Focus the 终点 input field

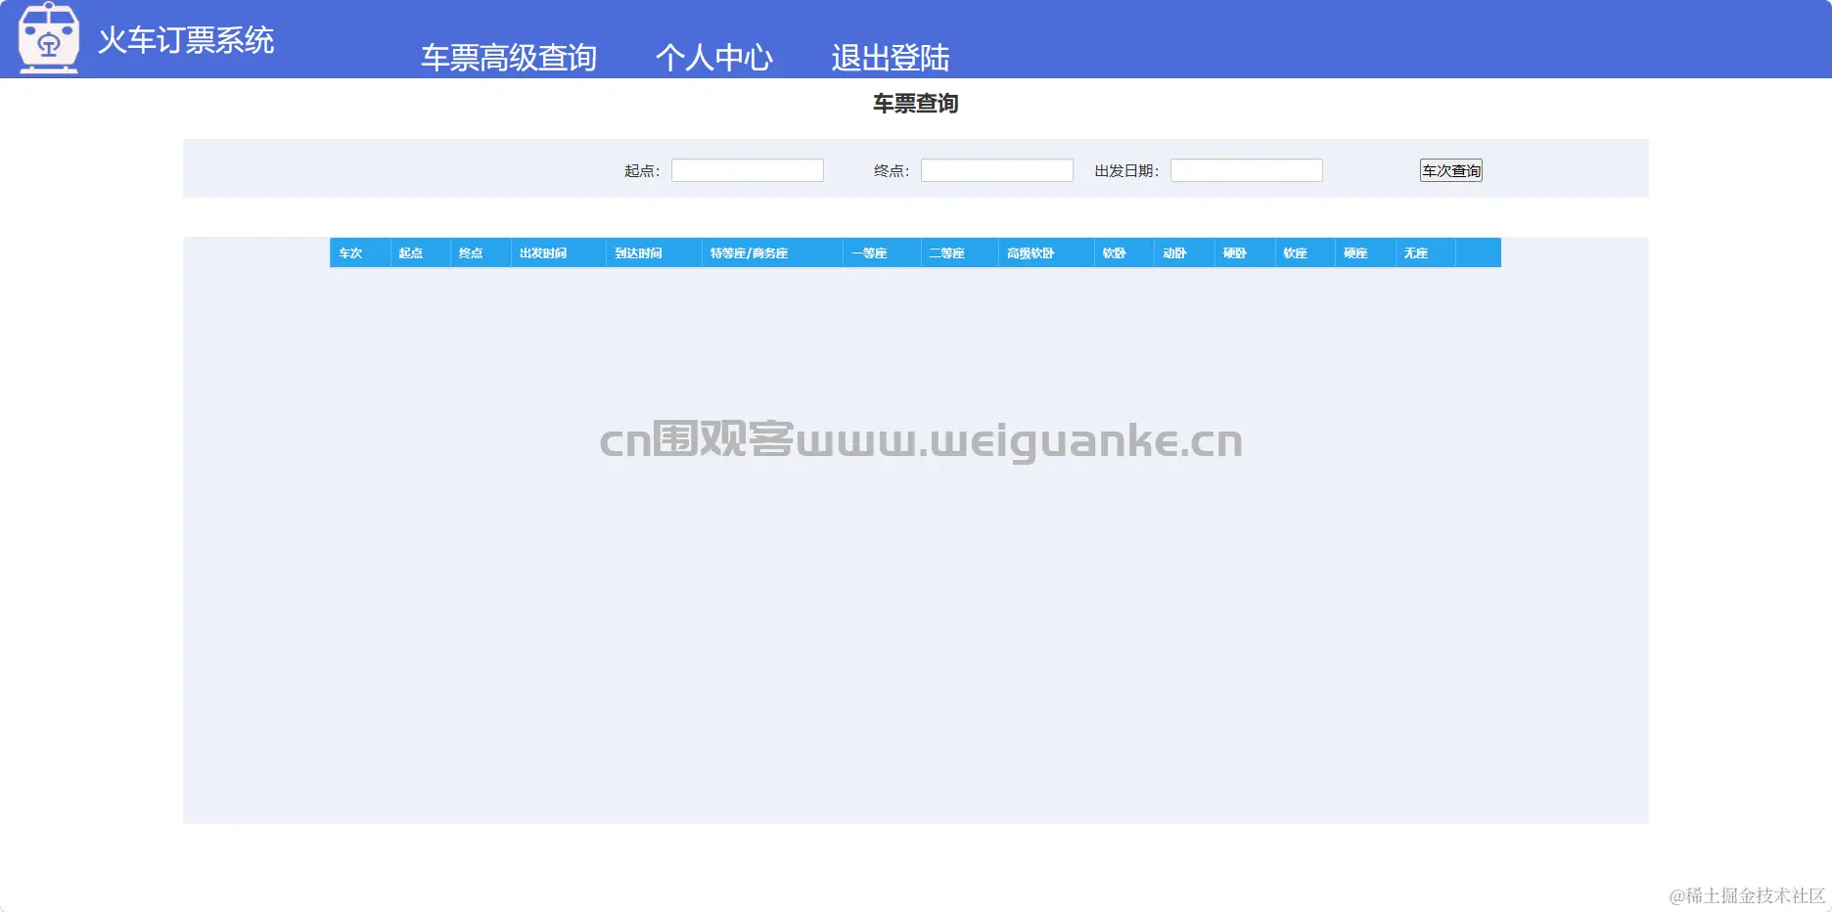(x=997, y=170)
